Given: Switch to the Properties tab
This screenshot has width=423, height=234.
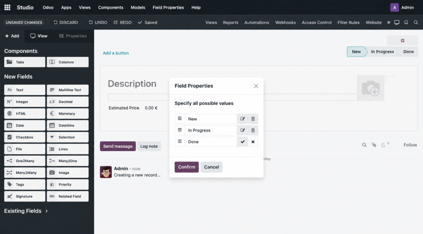Looking at the screenshot, I should click(73, 36).
